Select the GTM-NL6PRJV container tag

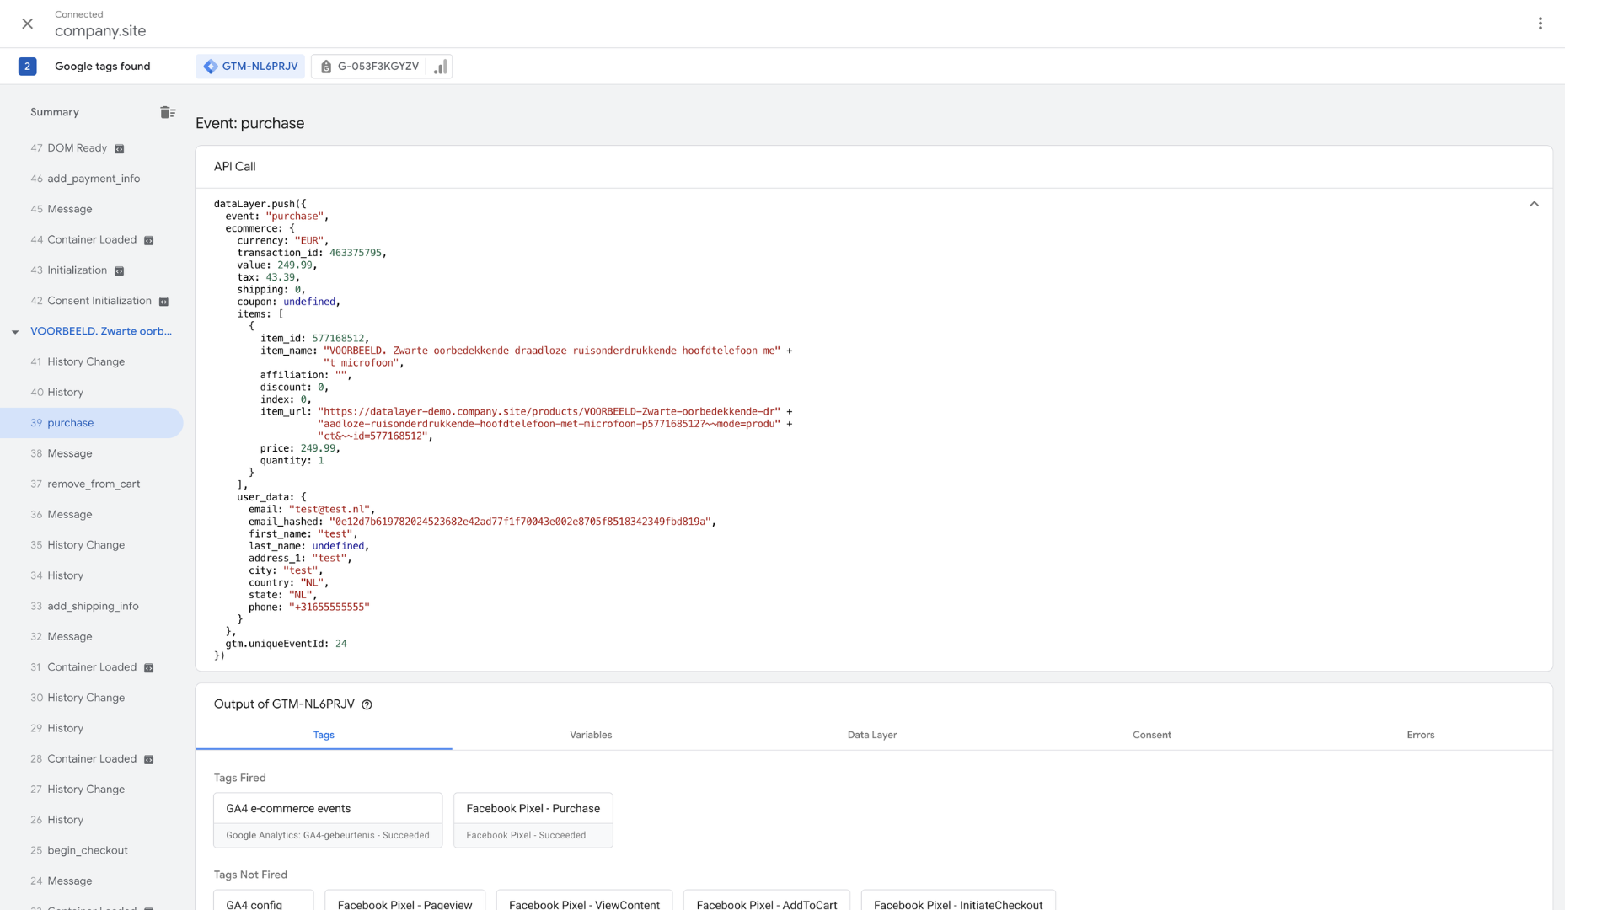250,67
